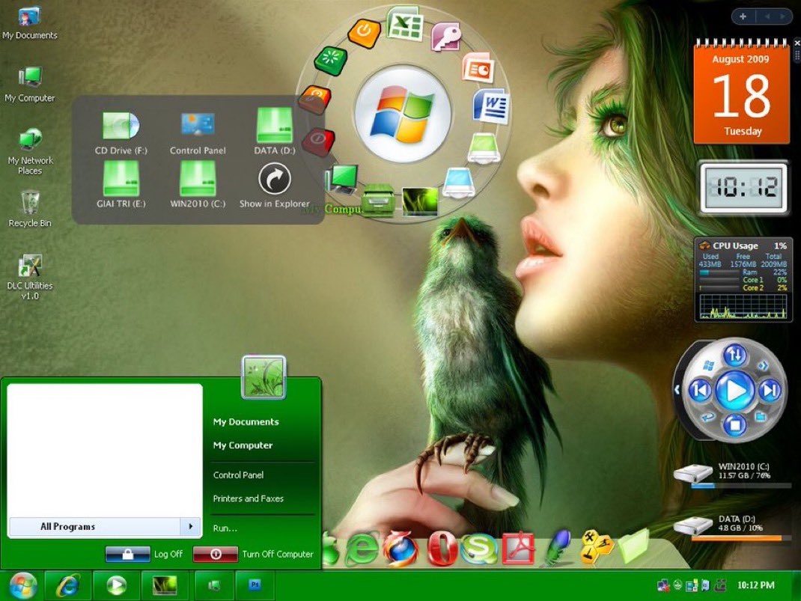
Task: Open the green file cabinet icon
Action: tap(378, 200)
